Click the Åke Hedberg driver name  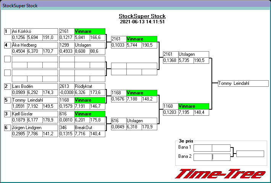pos(34,45)
